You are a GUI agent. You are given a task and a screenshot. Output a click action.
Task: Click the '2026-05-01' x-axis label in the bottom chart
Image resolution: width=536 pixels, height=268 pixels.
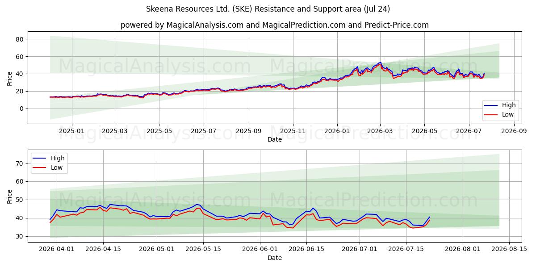click(157, 250)
